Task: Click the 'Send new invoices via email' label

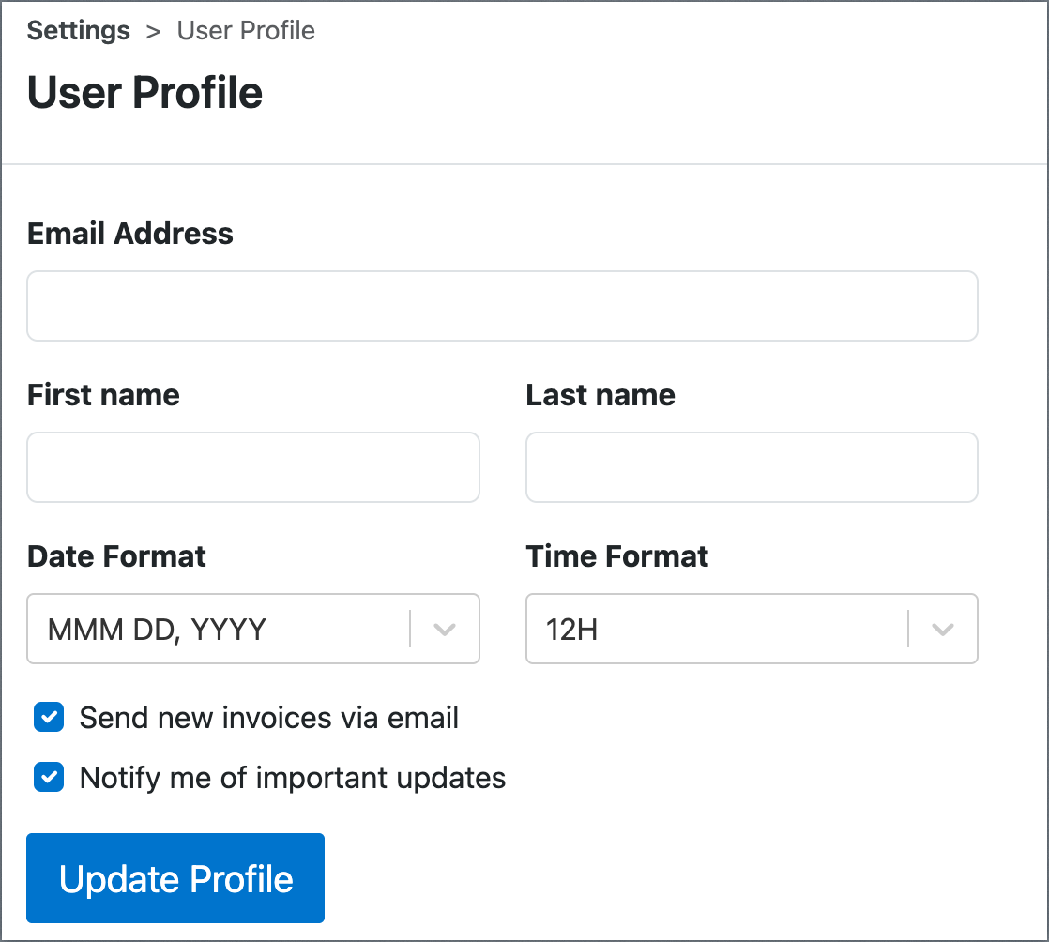Action: [269, 717]
